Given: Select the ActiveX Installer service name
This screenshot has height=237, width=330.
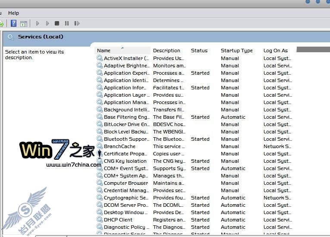Looking at the screenshot, I should (x=126, y=58).
